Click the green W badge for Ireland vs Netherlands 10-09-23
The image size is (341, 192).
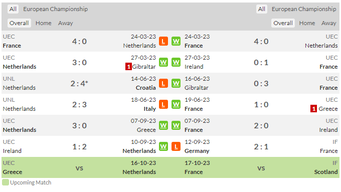click(163, 146)
